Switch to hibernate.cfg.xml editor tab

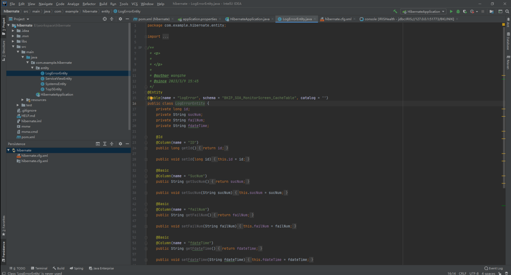(x=338, y=19)
